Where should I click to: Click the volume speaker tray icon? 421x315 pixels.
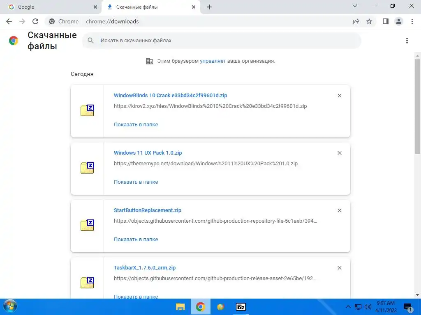pyautogui.click(x=368, y=307)
